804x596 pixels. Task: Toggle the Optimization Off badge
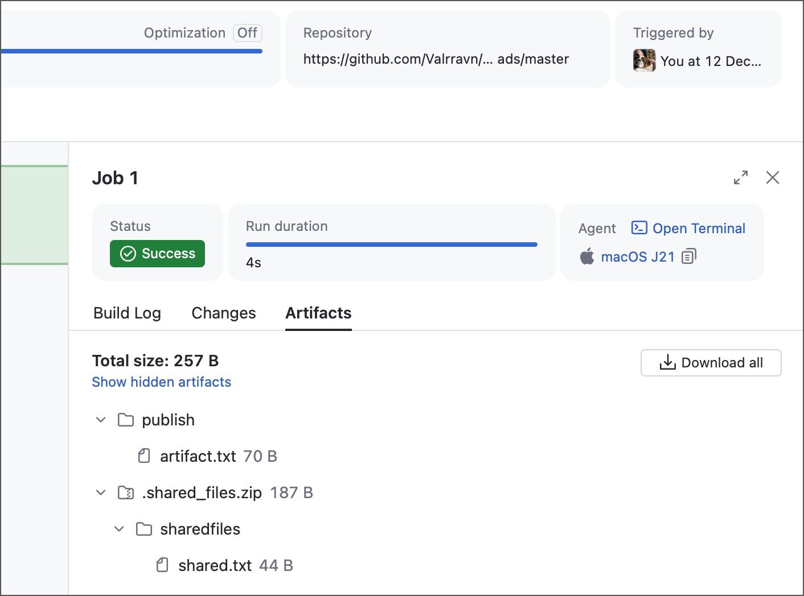tap(247, 33)
